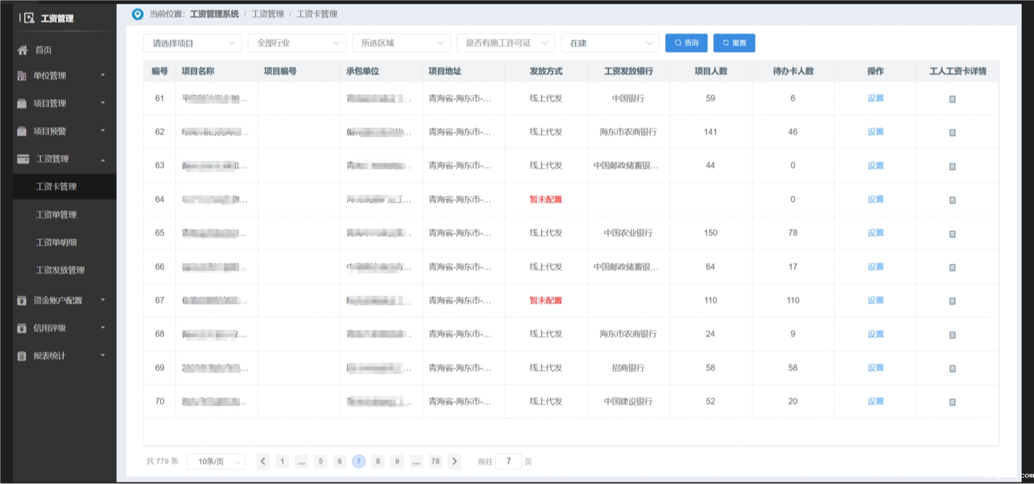Expand the 单位管理 sidebar menu

click(65, 76)
